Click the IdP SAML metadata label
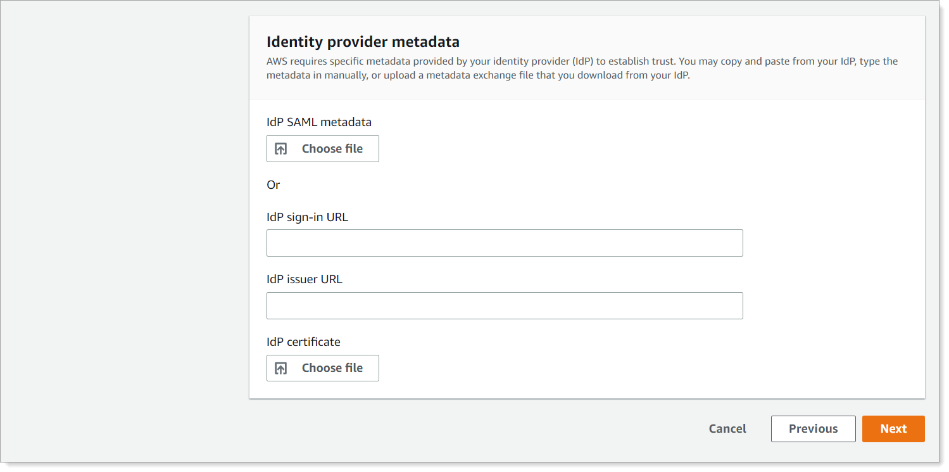 point(319,122)
